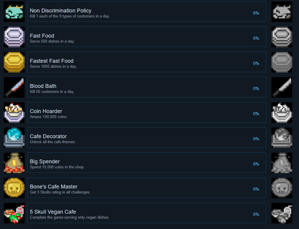
Task: Click the gold skull coin Bone's Cafe Master icon
Action: tap(14, 188)
